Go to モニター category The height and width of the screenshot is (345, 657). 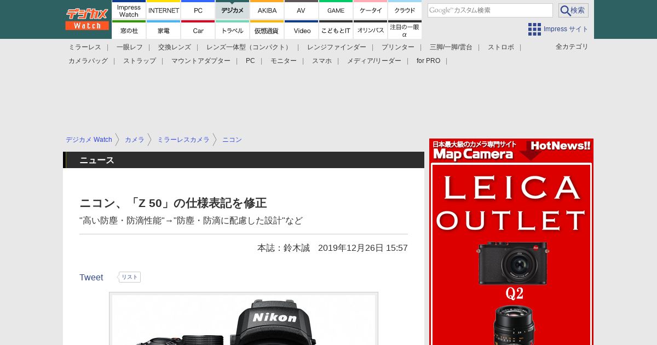point(284,61)
